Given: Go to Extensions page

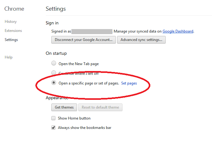Looking at the screenshot, I should (x=13, y=31).
